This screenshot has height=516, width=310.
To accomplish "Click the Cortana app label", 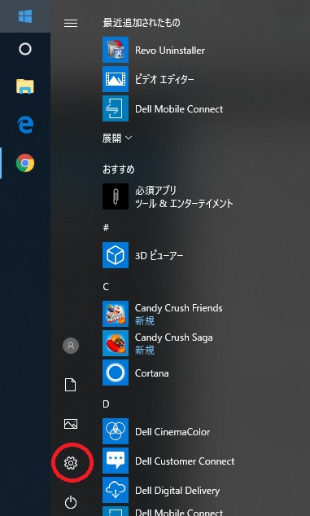I will coord(151,373).
